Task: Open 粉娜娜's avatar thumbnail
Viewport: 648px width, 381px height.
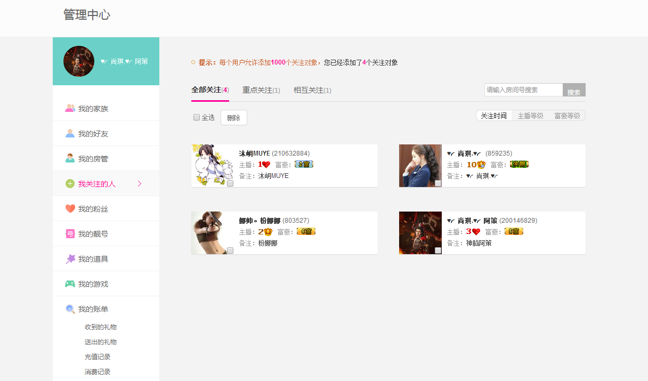Action: 213,233
